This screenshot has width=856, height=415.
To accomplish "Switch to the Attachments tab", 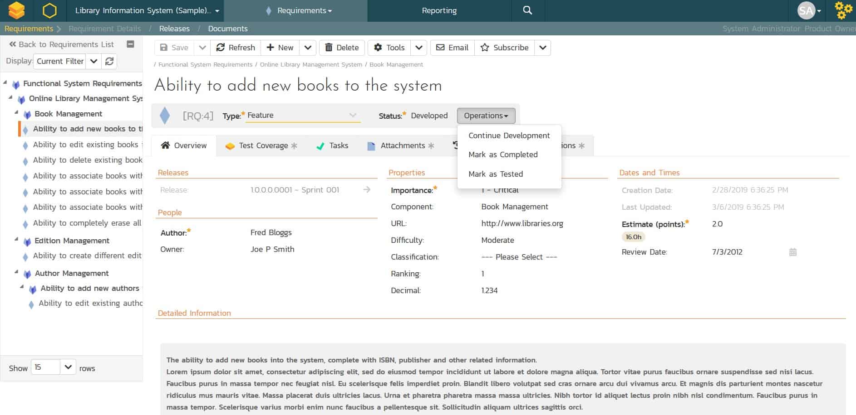I will (x=401, y=145).
